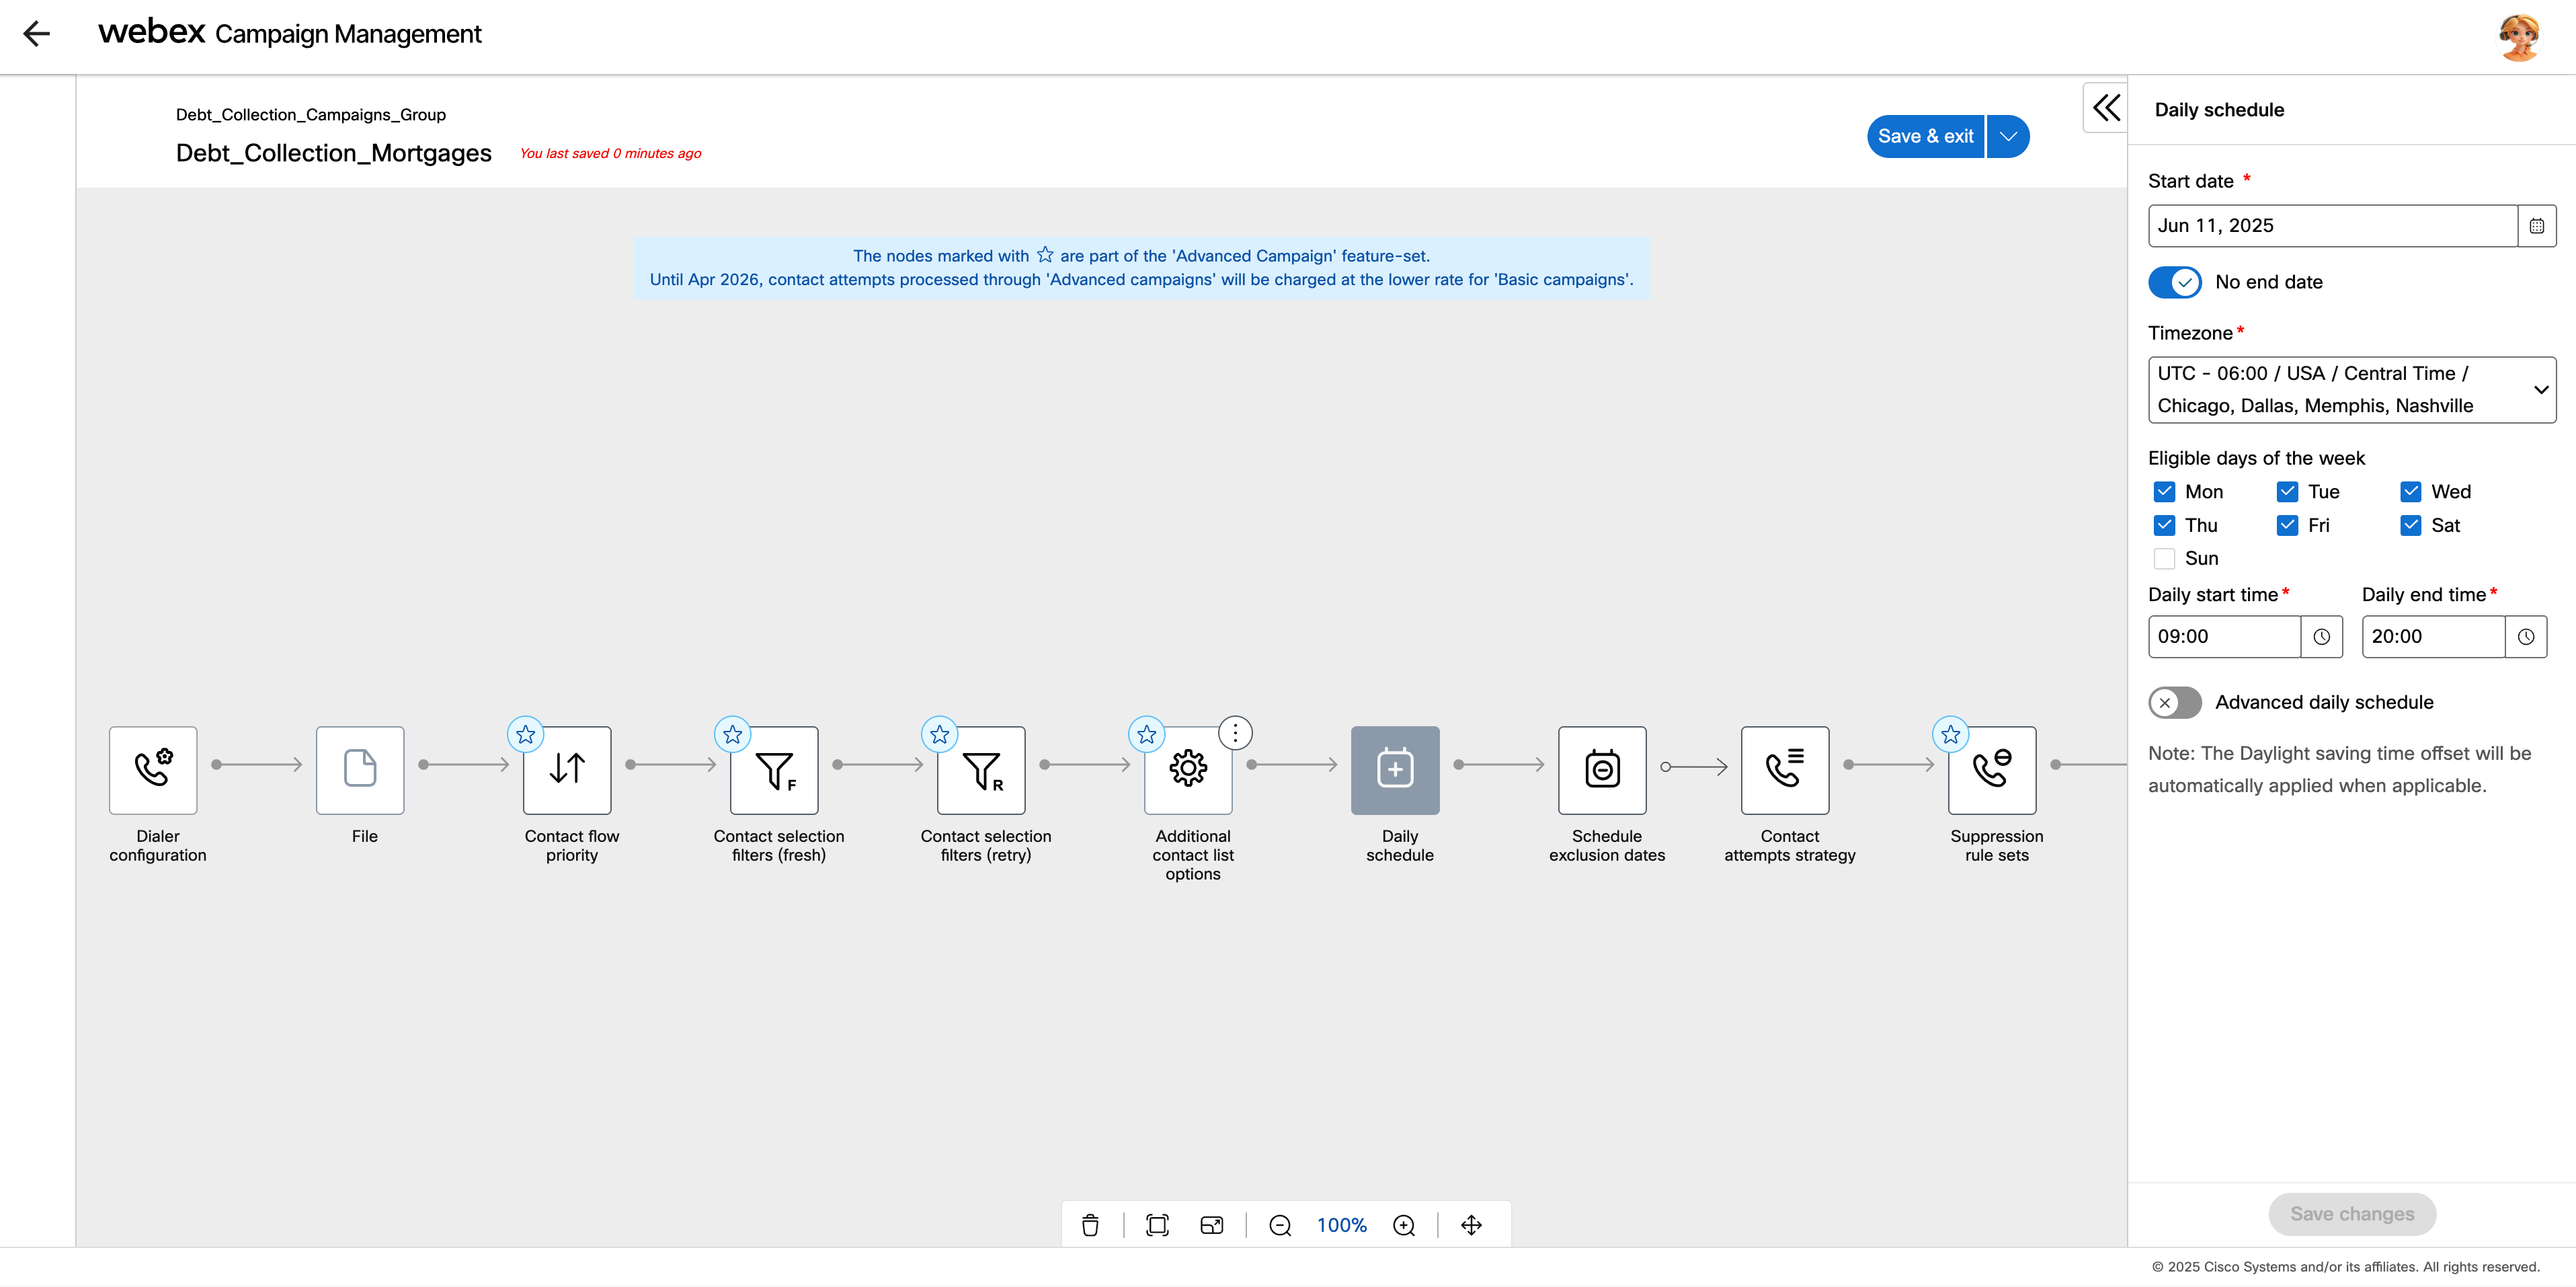Viewport: 2576px width, 1287px height.
Task: Click the trash delete icon in toolbar
Action: pos(1090,1225)
